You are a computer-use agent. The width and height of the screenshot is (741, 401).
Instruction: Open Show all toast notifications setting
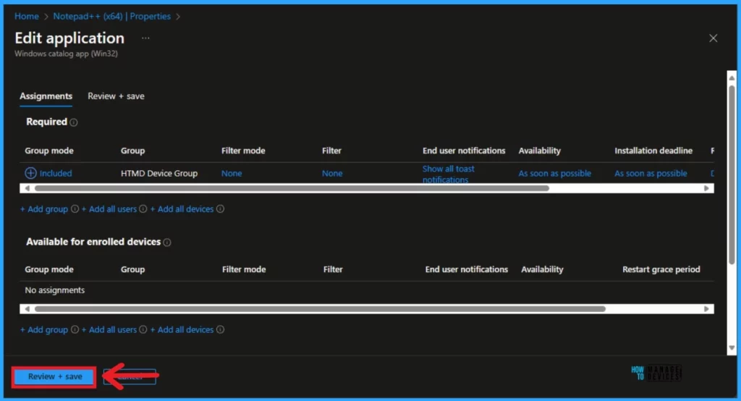[x=448, y=174]
